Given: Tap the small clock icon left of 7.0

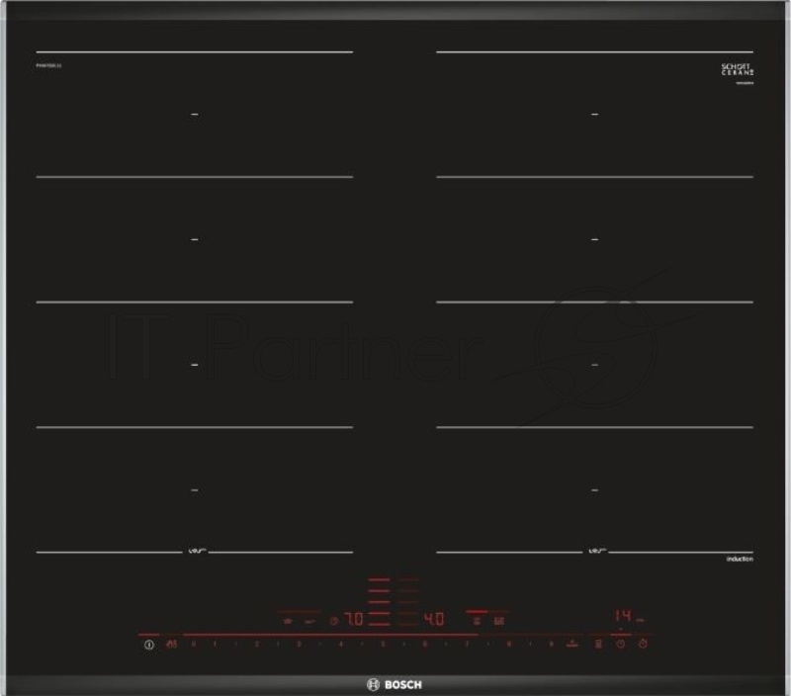Looking at the screenshot, I should tap(334, 622).
